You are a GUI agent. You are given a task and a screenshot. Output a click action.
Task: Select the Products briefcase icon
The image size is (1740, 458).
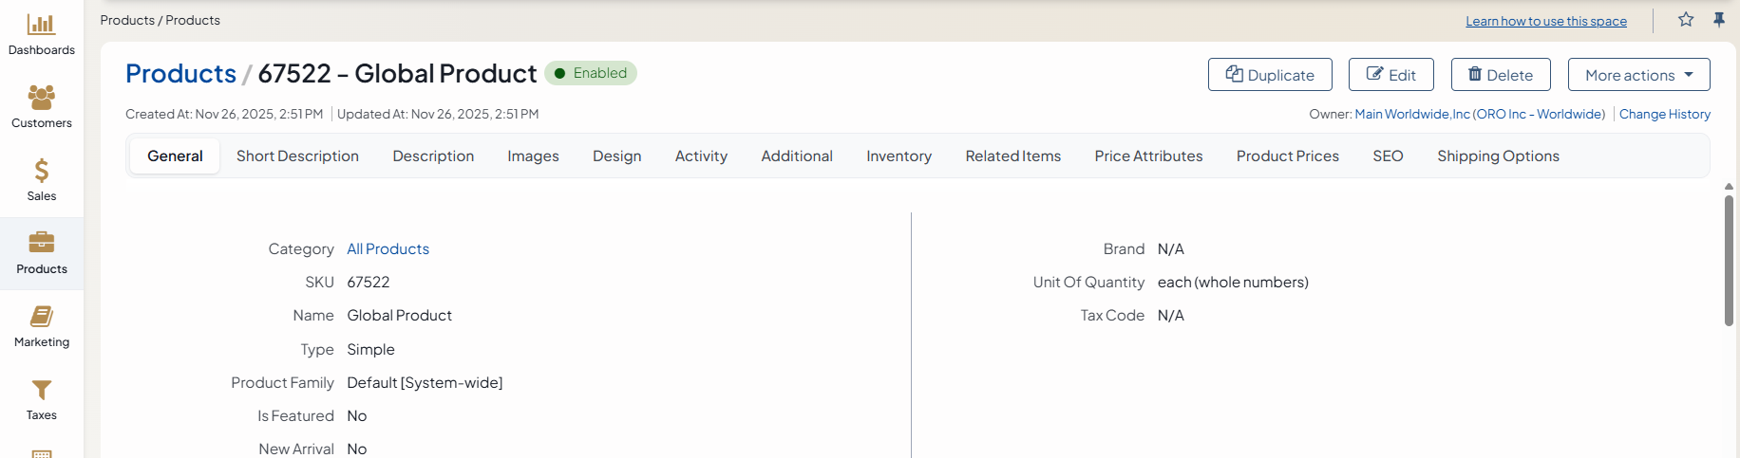[41, 243]
